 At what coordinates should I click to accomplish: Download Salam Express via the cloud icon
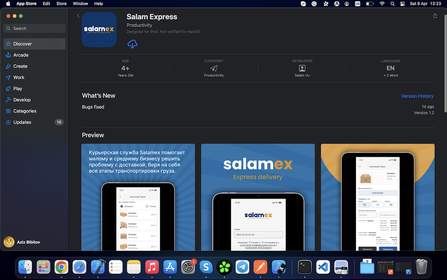pyautogui.click(x=132, y=44)
